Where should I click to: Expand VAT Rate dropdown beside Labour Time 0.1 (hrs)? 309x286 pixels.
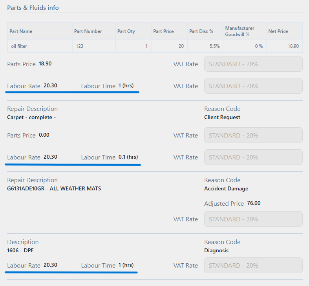tap(253, 157)
